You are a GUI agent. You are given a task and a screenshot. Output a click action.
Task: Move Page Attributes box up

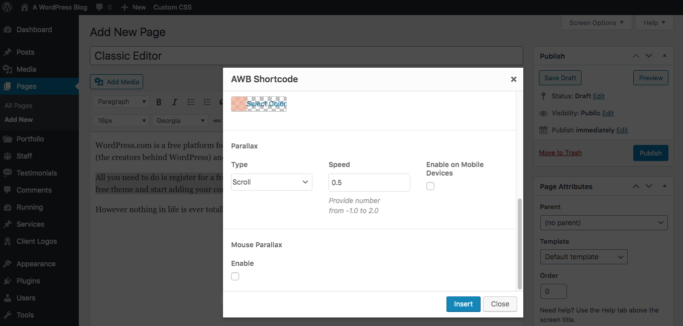tap(636, 187)
